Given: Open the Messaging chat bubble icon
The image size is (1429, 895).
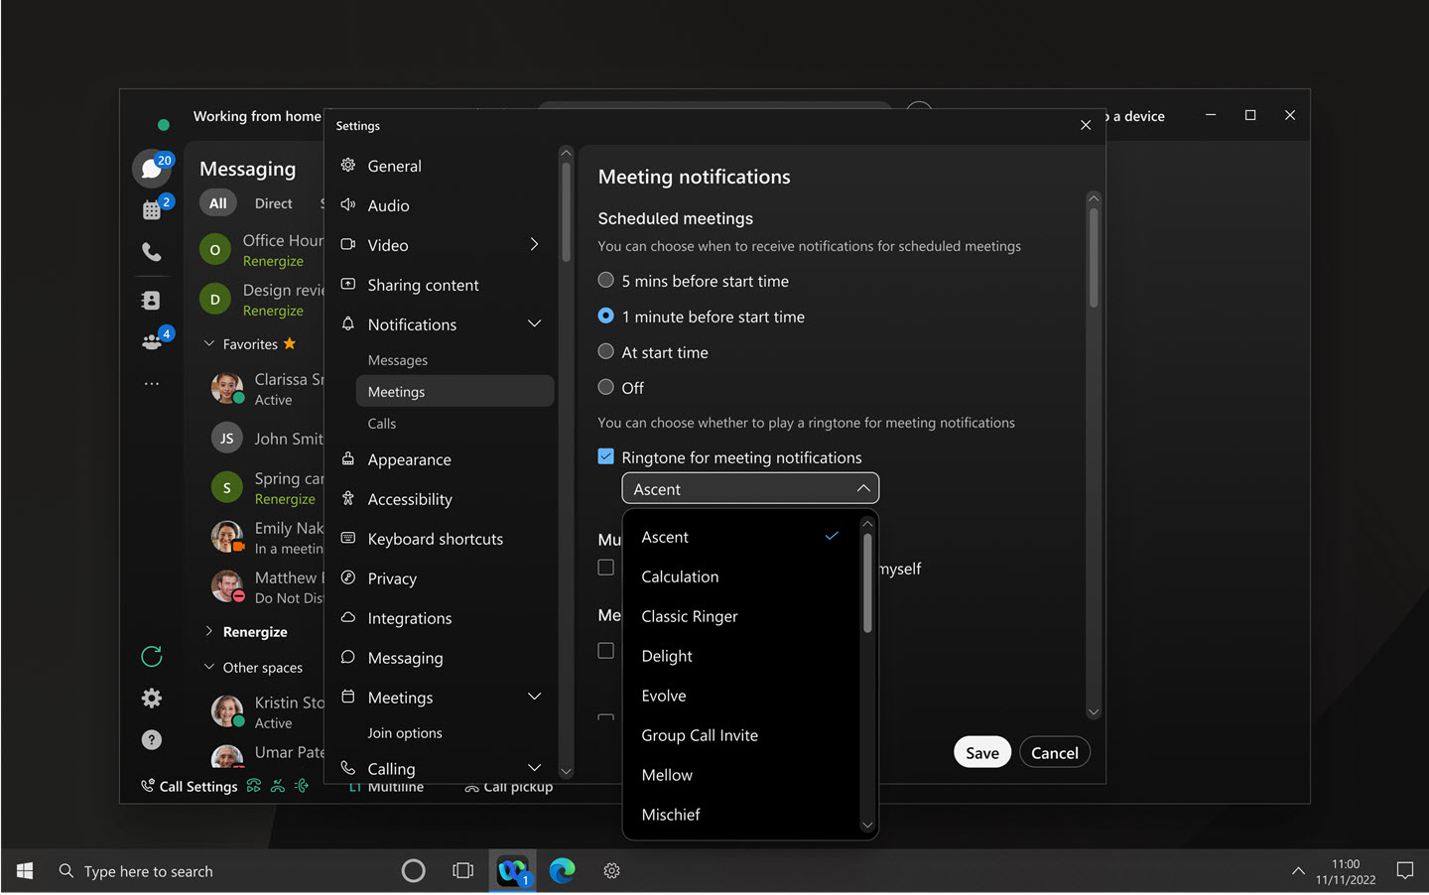Looking at the screenshot, I should click(152, 169).
